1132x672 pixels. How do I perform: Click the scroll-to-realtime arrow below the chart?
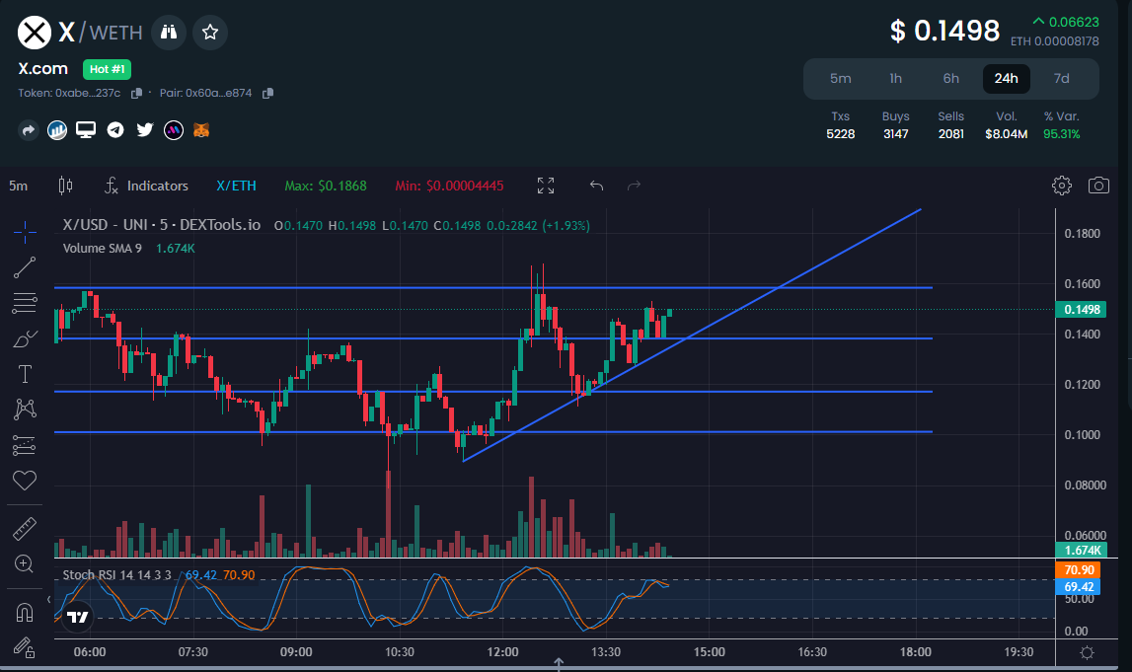560,665
